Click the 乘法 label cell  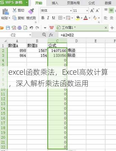77,50
